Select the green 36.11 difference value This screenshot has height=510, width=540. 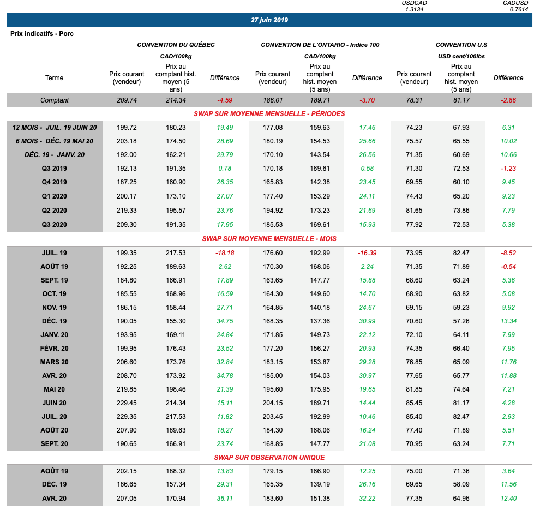tap(224, 499)
